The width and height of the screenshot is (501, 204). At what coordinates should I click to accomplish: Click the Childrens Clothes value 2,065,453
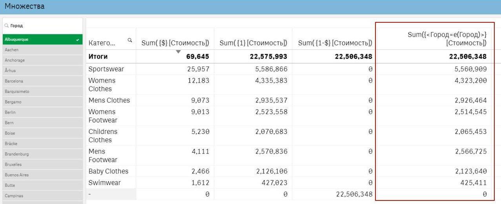471,132
